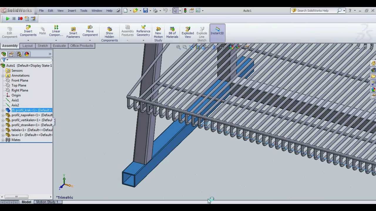The height and width of the screenshot is (211, 376).
Task: Expand the Mates folder node
Action: coord(3,140)
